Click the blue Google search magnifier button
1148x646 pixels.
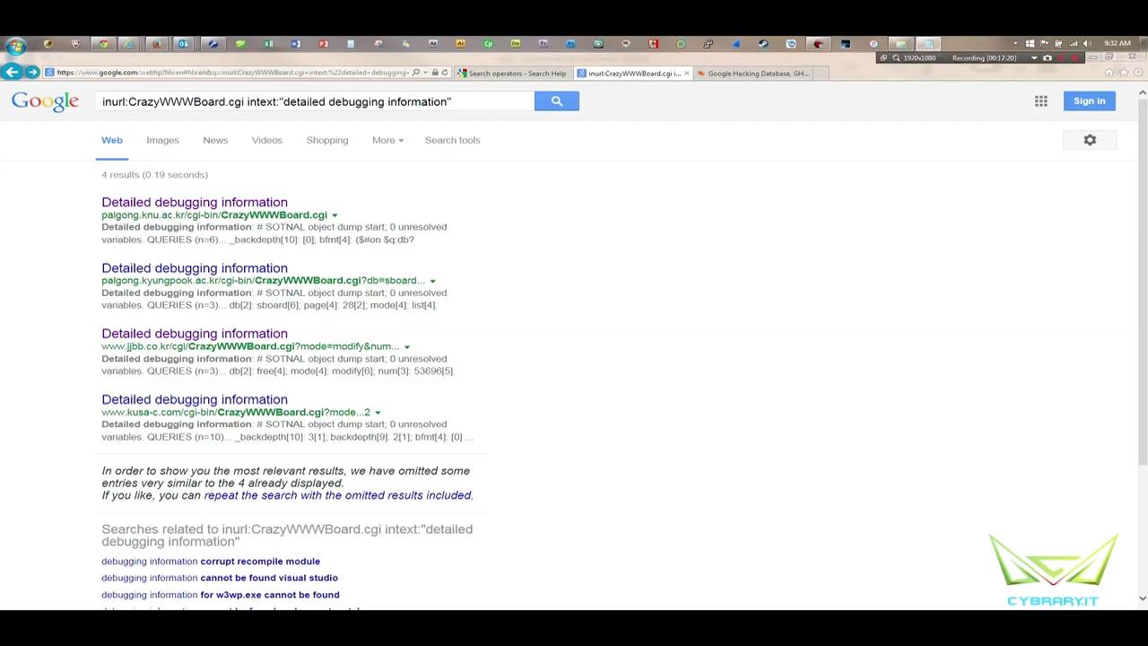[557, 101]
